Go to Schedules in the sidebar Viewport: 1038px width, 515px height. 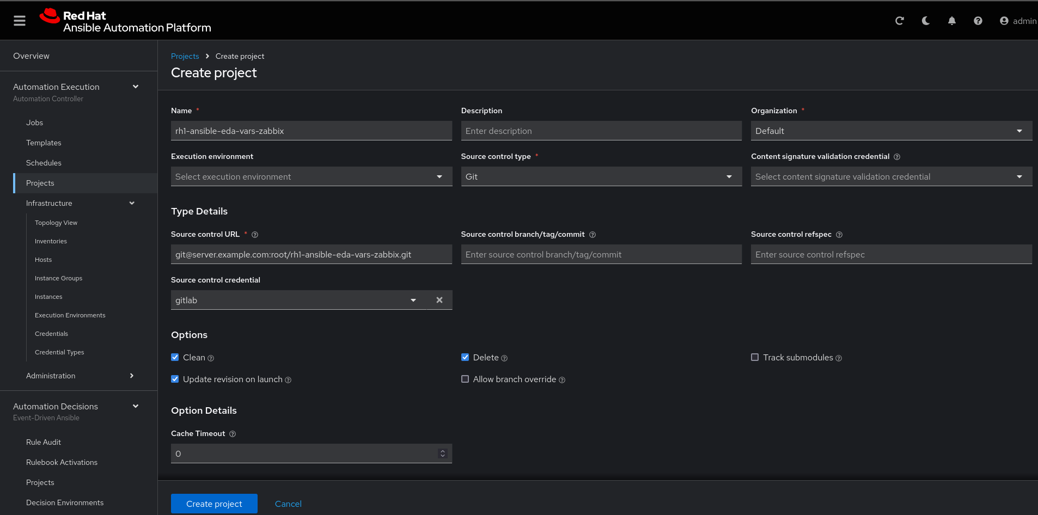(x=44, y=163)
